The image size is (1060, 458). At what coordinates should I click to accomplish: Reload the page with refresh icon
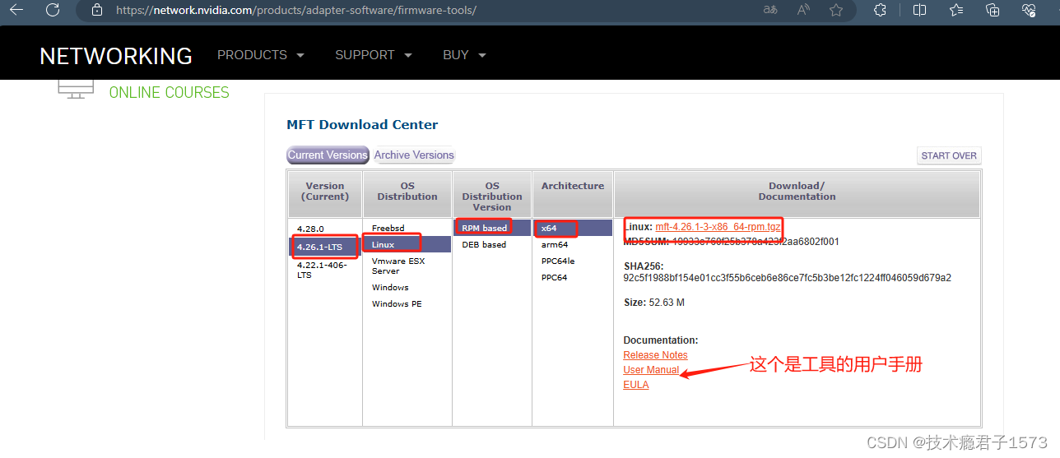(53, 11)
